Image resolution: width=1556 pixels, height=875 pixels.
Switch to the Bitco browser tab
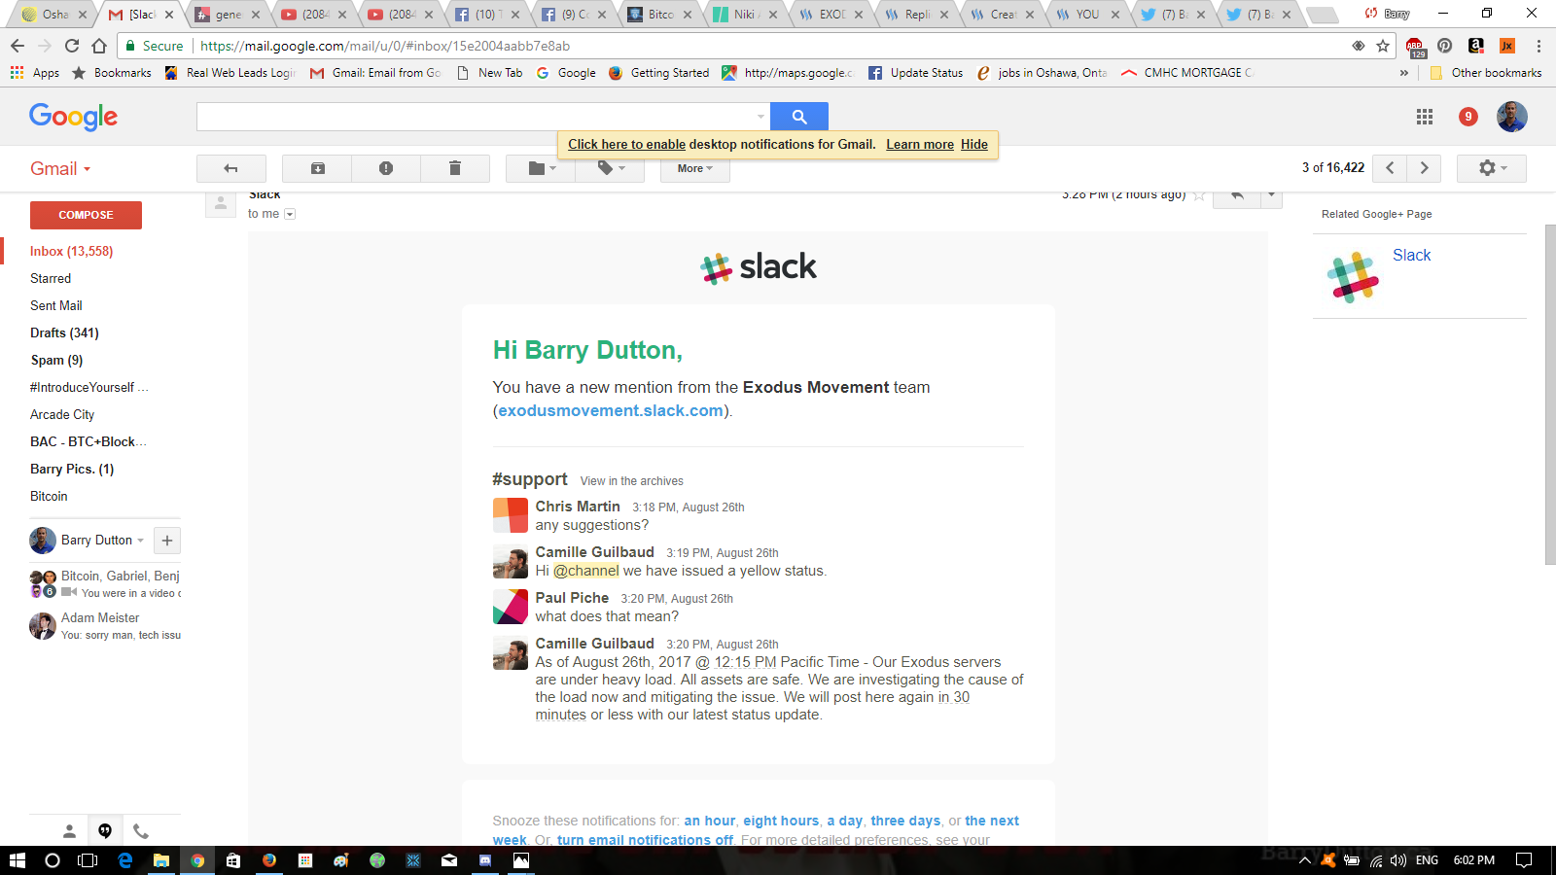660,15
